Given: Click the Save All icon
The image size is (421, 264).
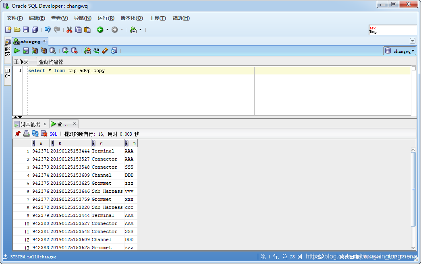Looking at the screenshot, I should coord(35,29).
